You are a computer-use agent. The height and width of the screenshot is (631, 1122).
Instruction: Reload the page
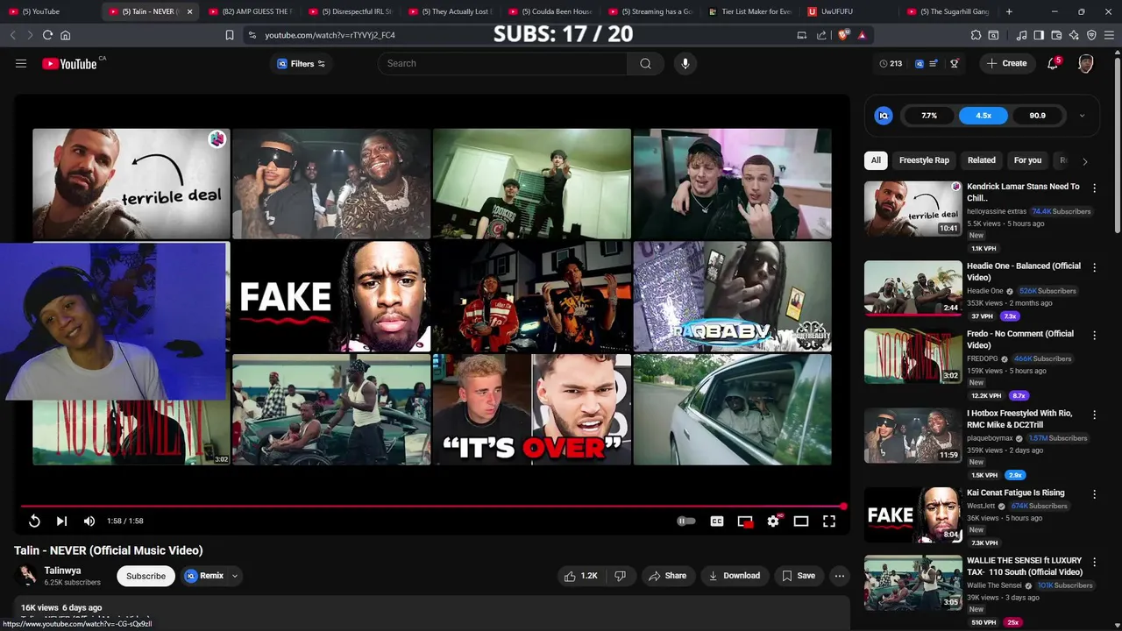[x=47, y=35]
